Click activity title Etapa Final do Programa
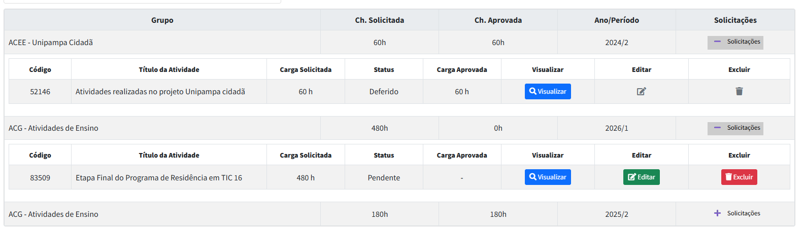Viewport: 804px width, 228px height. [159, 178]
